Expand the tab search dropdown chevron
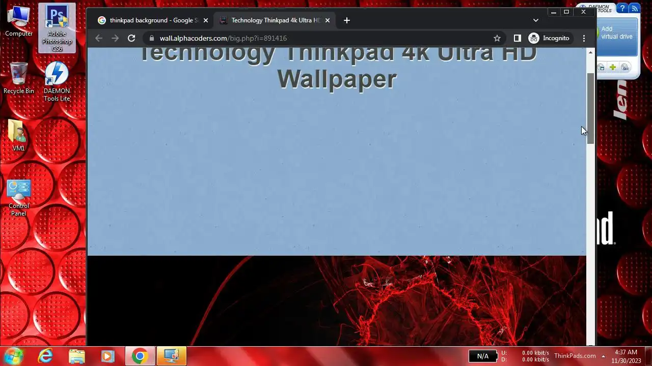 (x=535, y=20)
